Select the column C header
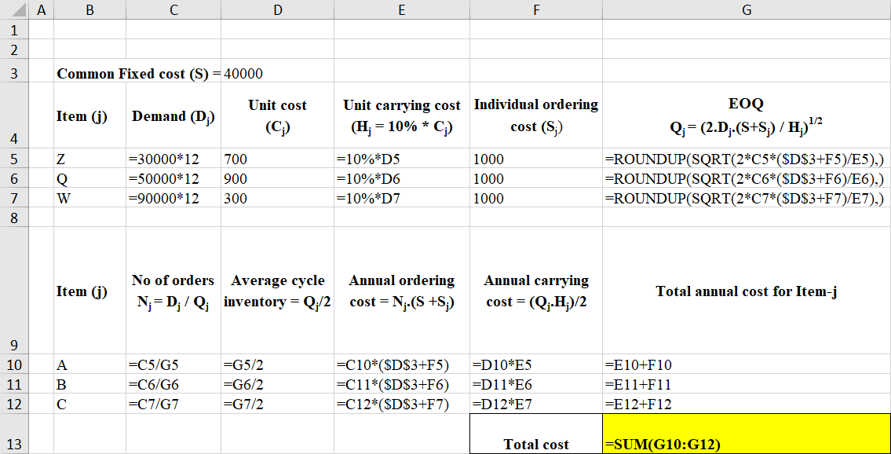This screenshot has width=891, height=454. pos(173,9)
